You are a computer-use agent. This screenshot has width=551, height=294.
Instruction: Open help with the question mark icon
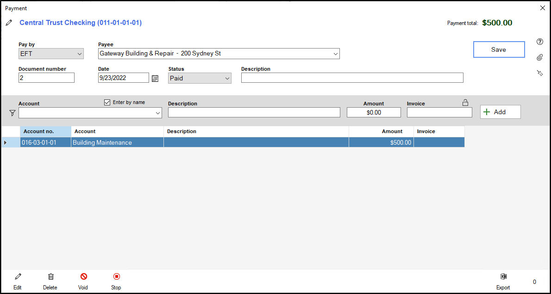coord(539,42)
